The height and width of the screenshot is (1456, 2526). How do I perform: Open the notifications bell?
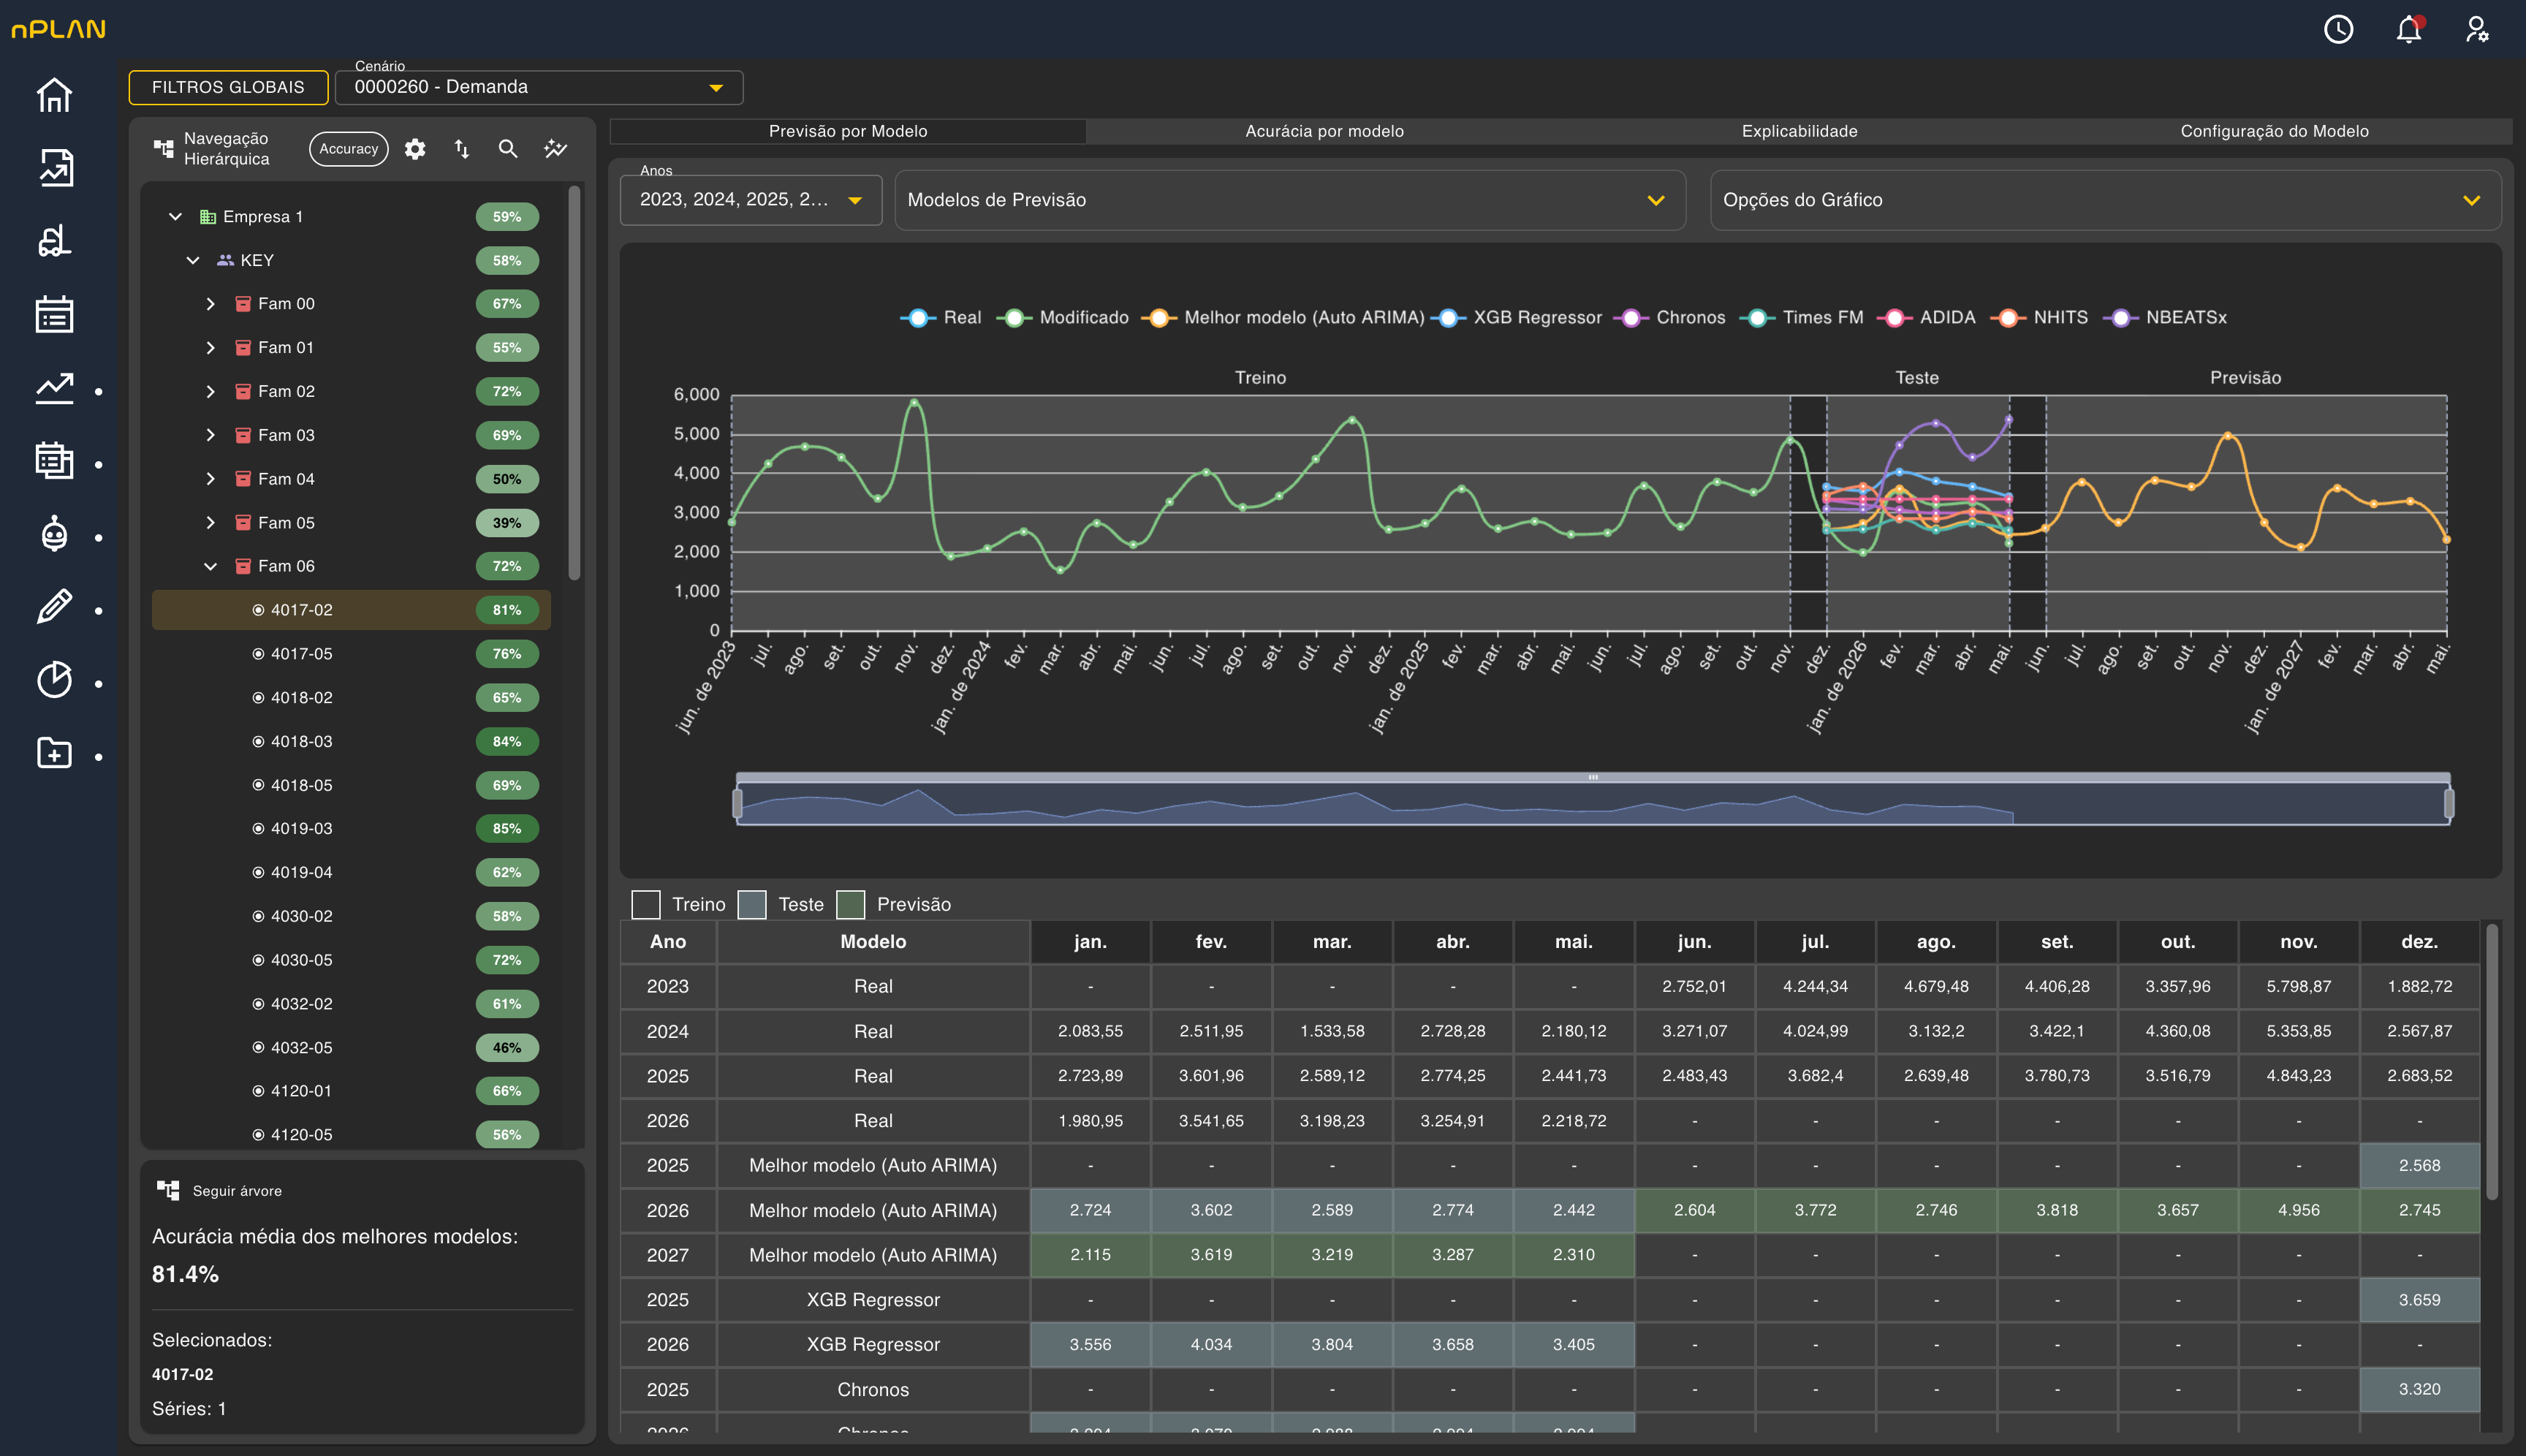pyautogui.click(x=2408, y=29)
